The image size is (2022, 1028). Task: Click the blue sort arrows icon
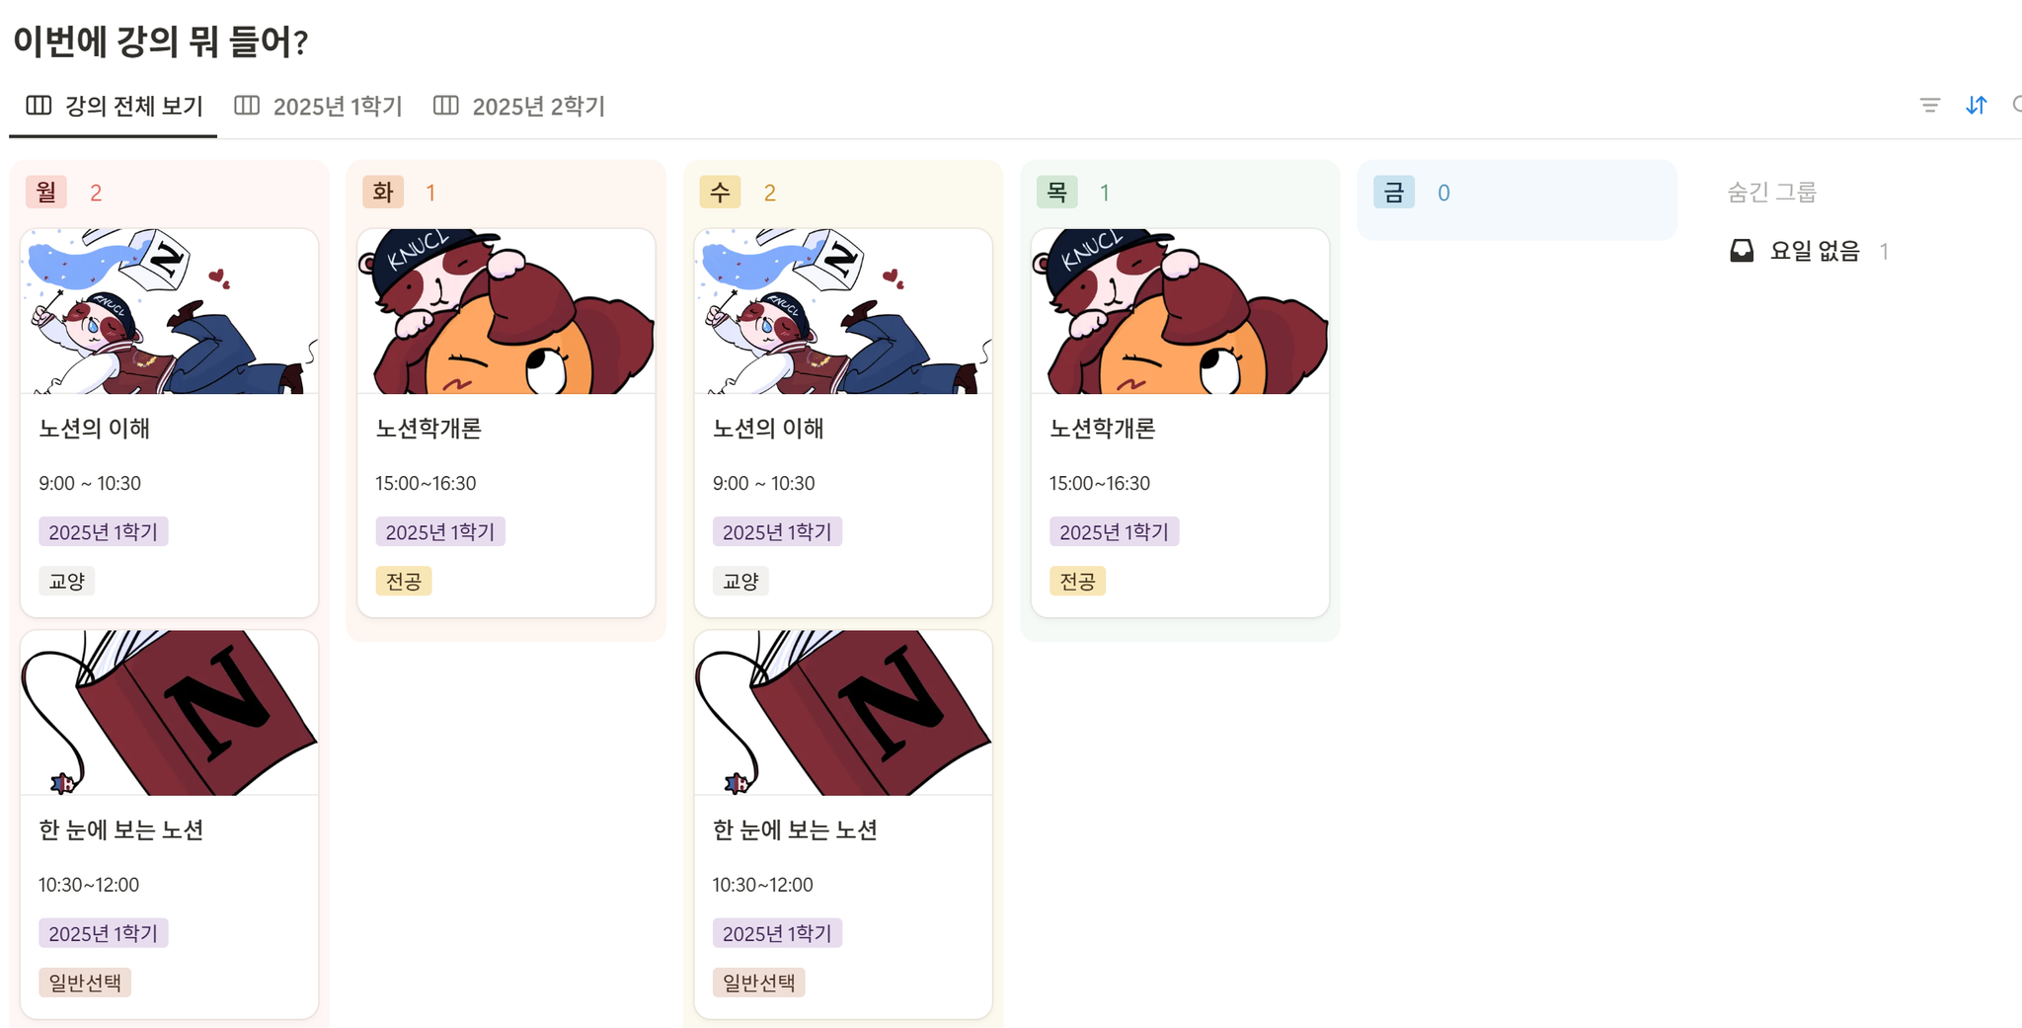click(x=1976, y=105)
